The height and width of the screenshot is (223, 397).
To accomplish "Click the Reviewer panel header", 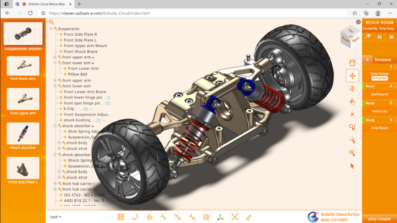I will click(x=382, y=59).
